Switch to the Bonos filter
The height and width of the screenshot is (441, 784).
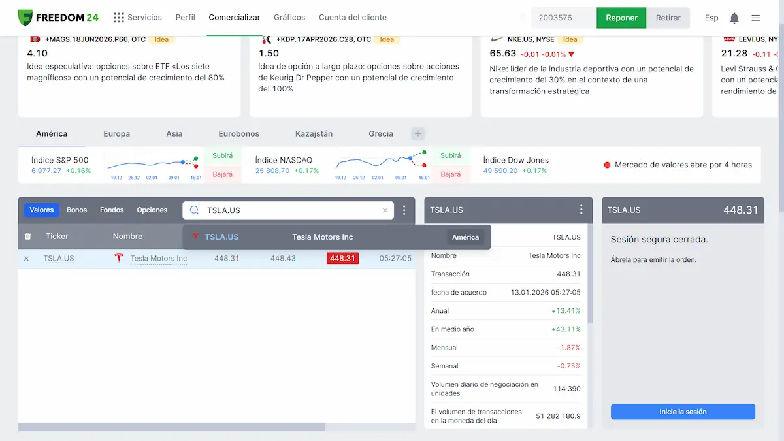[x=76, y=210]
